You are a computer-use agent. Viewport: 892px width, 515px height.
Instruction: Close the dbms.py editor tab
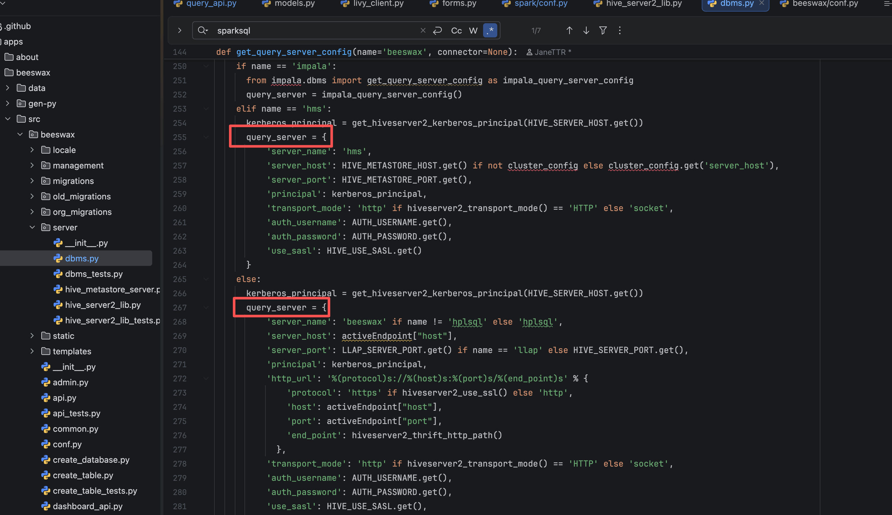762,3
